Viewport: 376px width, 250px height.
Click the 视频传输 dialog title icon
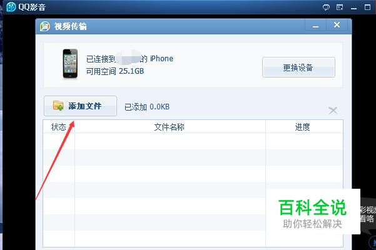point(45,26)
